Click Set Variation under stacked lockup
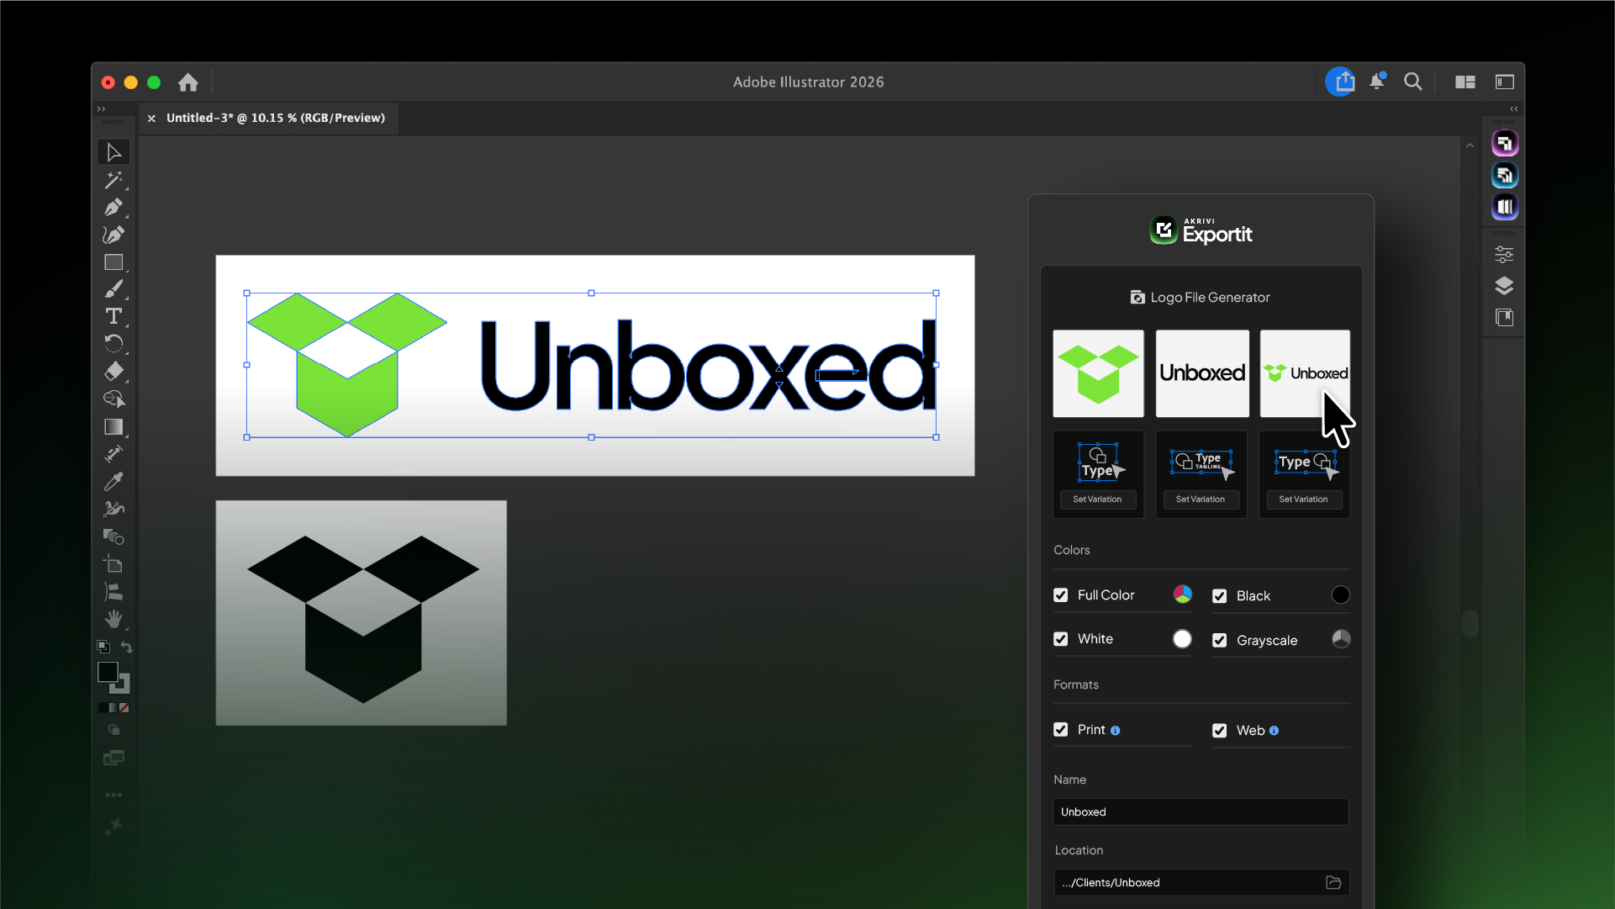This screenshot has width=1615, height=909. [x=1097, y=499]
